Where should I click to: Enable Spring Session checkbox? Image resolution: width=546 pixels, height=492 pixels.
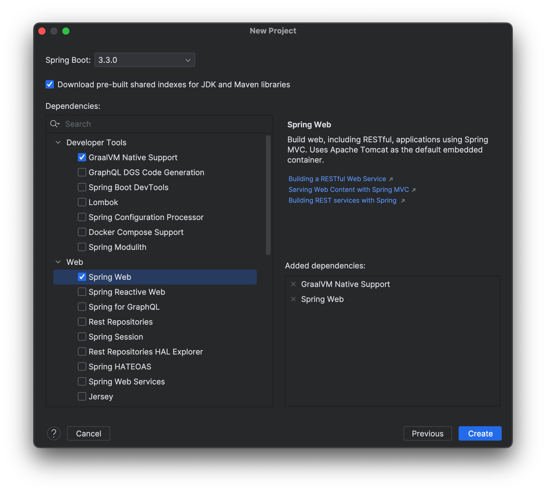pyautogui.click(x=82, y=337)
